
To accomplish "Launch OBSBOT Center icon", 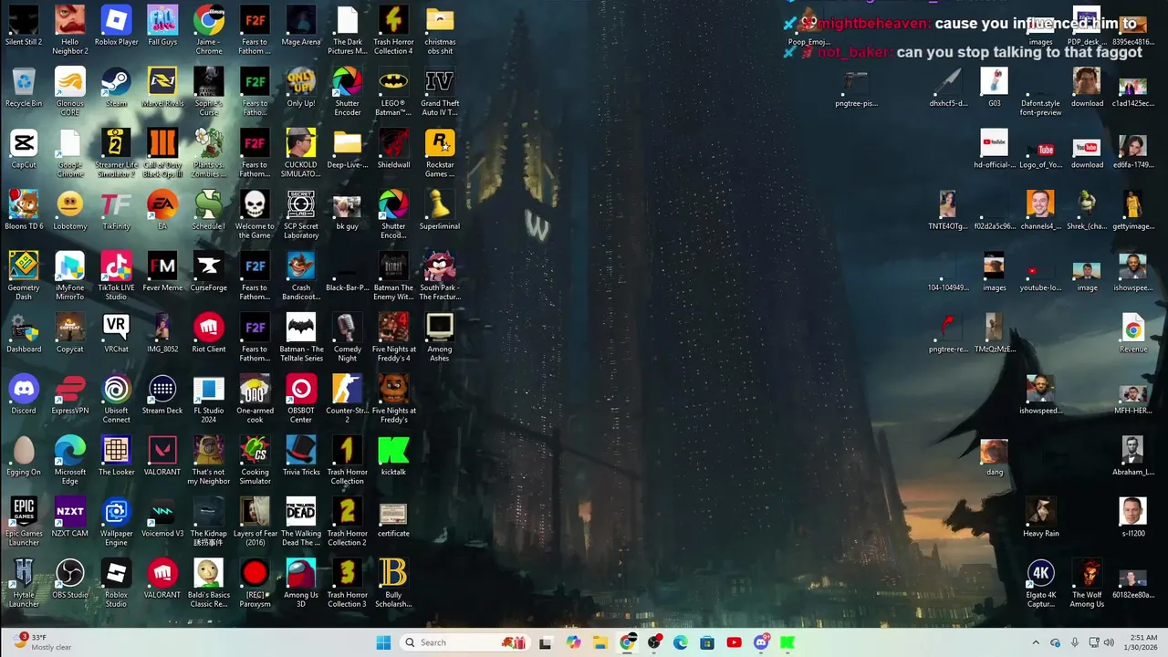I will coord(301,400).
